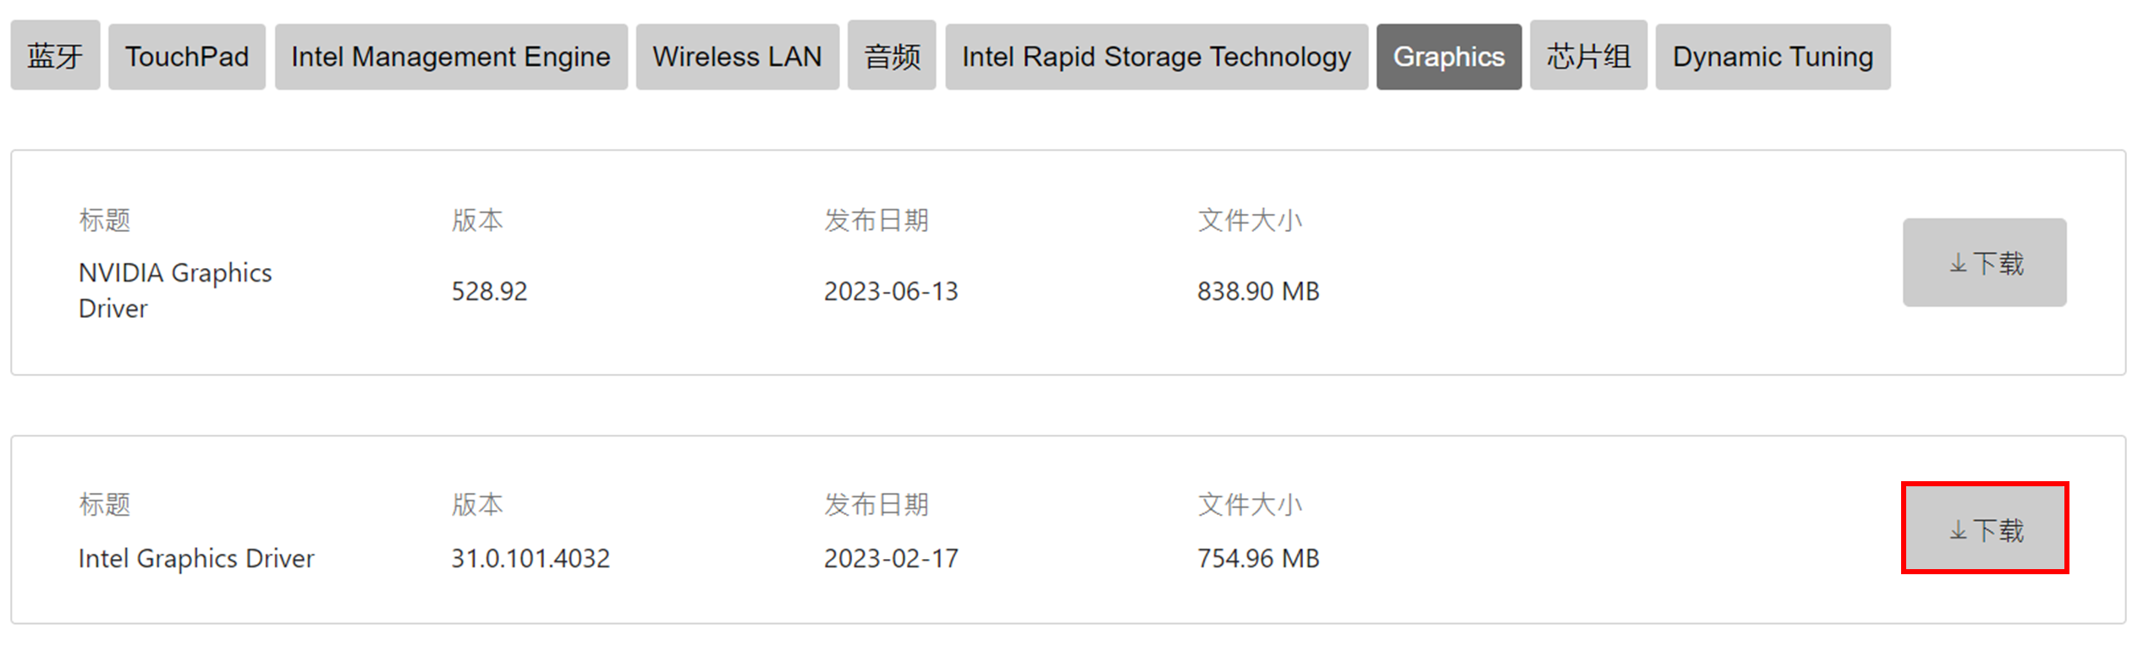Click the release date 2023-02-17
This screenshot has width=2149, height=652.
[x=891, y=558]
